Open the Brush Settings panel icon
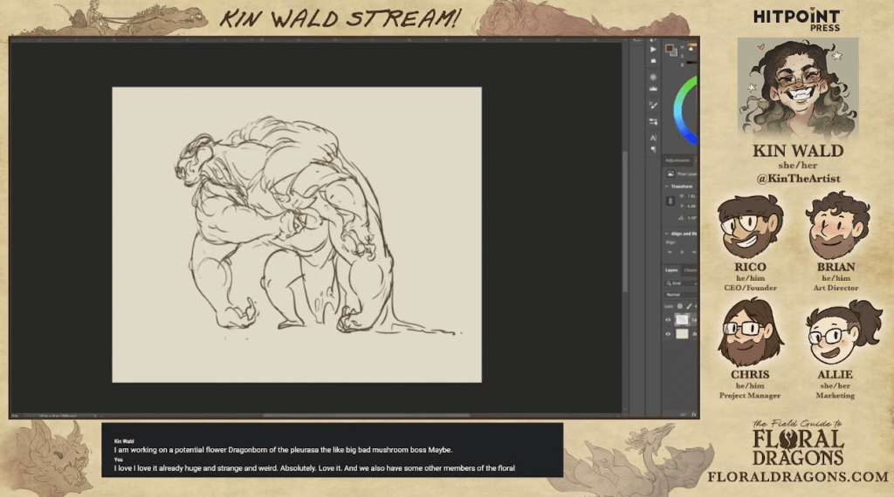The height and width of the screenshot is (497, 894). pyautogui.click(x=653, y=106)
